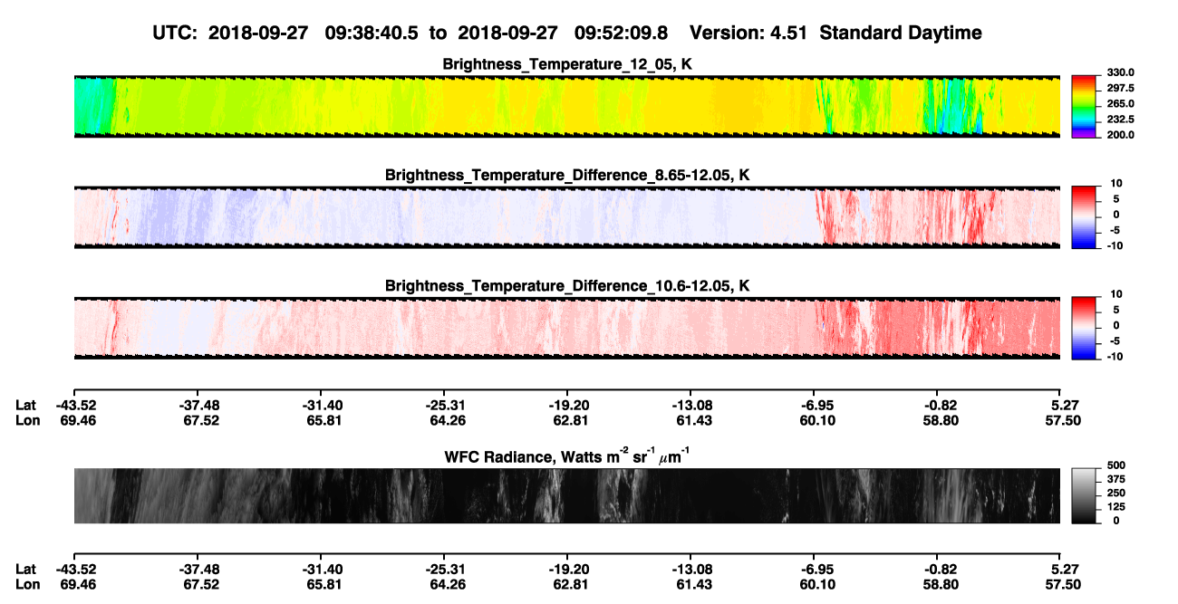Click latitude -37.48 on axis below 10.6-12.05 panel
This screenshot has width=1178, height=604.
[200, 405]
